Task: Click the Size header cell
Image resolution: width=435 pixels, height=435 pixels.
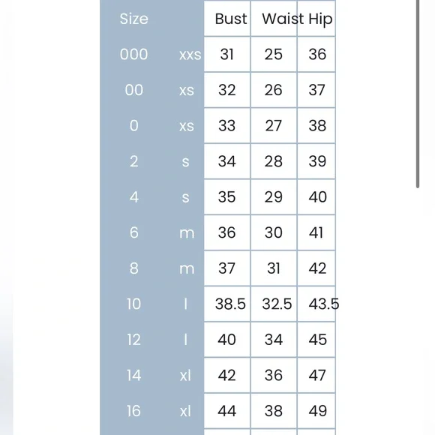Action: (134, 19)
